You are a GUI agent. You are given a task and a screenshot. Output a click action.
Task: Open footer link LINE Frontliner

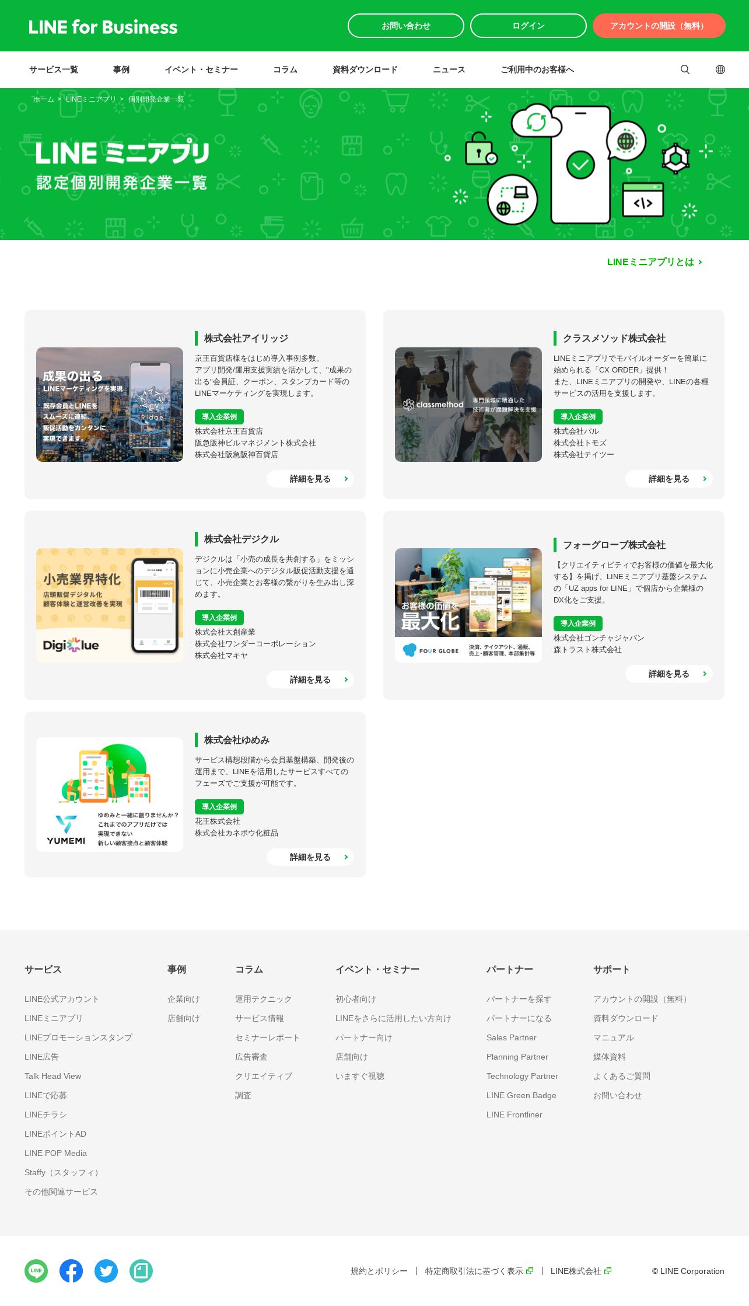(x=514, y=1115)
